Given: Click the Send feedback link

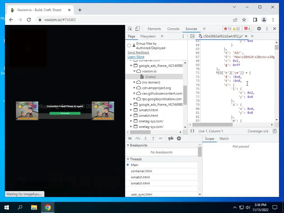Looking at the screenshot, I should [x=138, y=52].
